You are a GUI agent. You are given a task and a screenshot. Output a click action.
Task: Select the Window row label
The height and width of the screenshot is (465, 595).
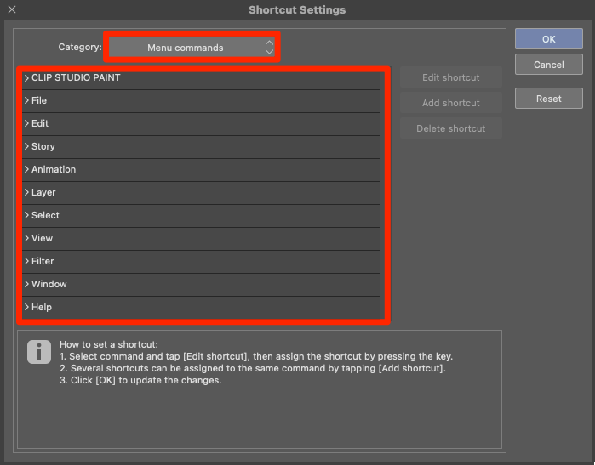49,284
